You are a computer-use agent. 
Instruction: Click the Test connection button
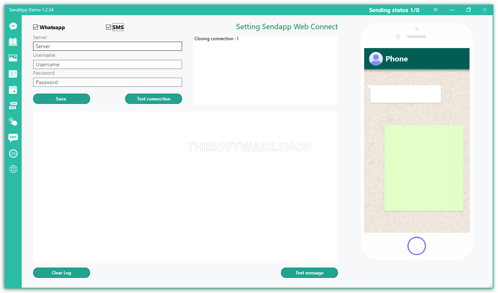(x=154, y=99)
